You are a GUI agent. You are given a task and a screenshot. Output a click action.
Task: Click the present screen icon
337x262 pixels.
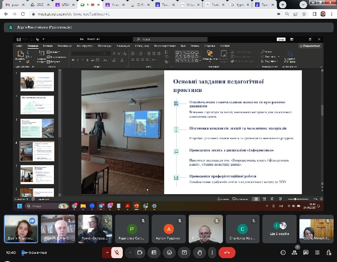pos(183,252)
